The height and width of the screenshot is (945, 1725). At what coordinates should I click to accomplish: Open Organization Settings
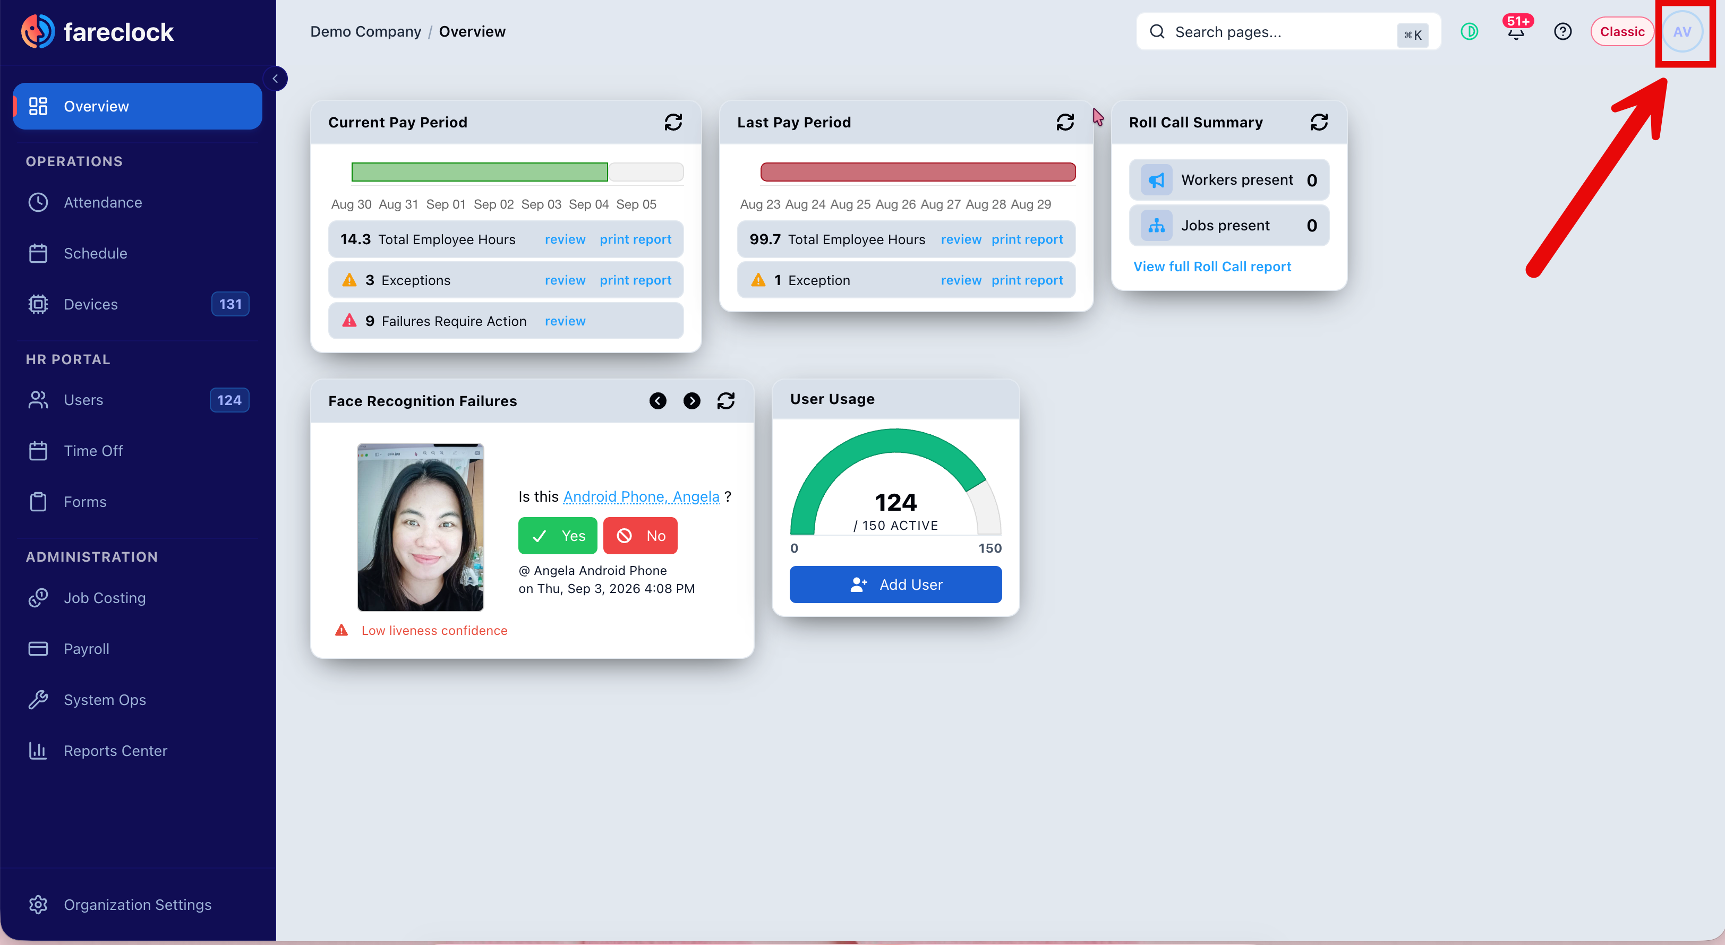pyautogui.click(x=137, y=904)
